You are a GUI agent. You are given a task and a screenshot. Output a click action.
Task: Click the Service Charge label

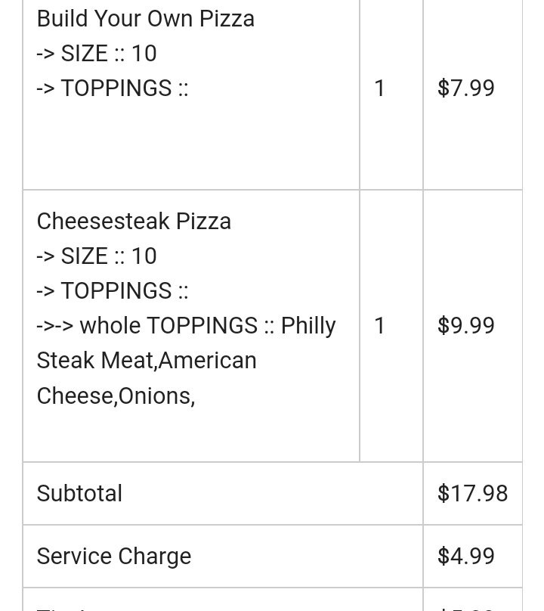[x=113, y=556]
